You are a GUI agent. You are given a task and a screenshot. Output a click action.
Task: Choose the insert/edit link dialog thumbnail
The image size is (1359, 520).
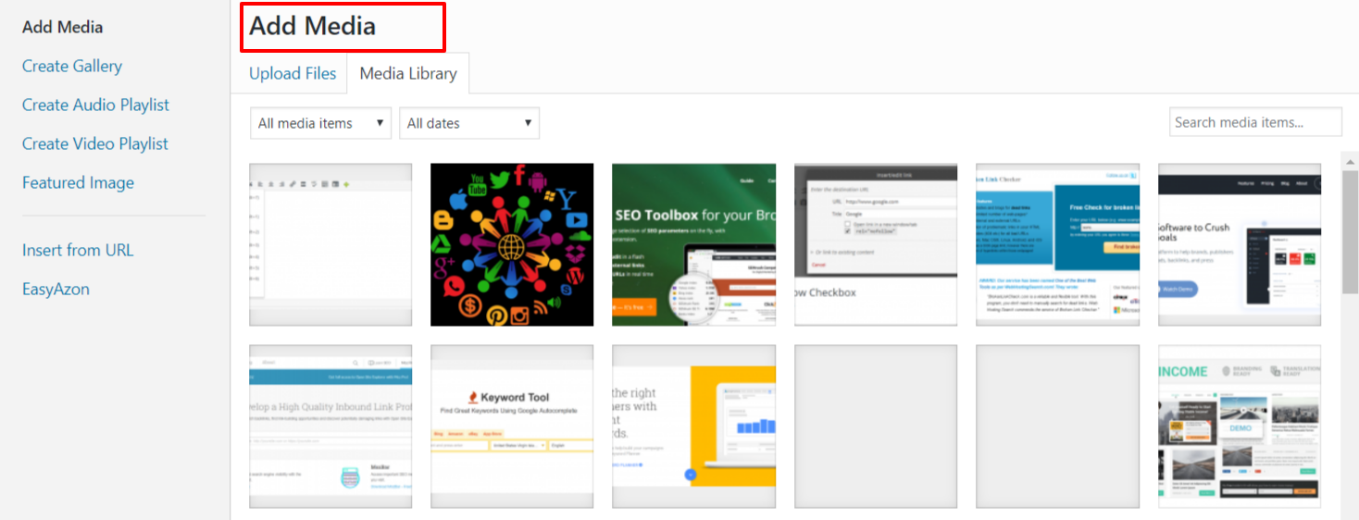(875, 244)
